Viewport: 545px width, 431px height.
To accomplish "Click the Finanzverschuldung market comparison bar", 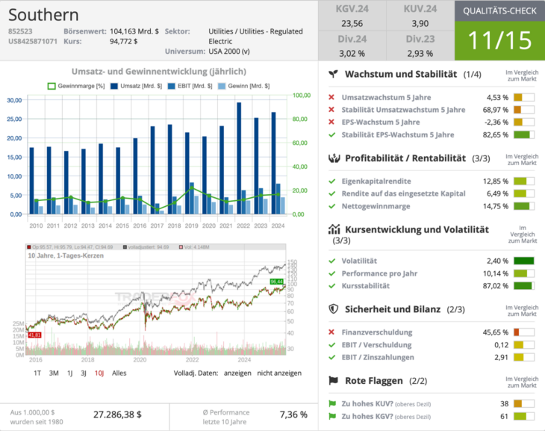I will tap(524, 332).
